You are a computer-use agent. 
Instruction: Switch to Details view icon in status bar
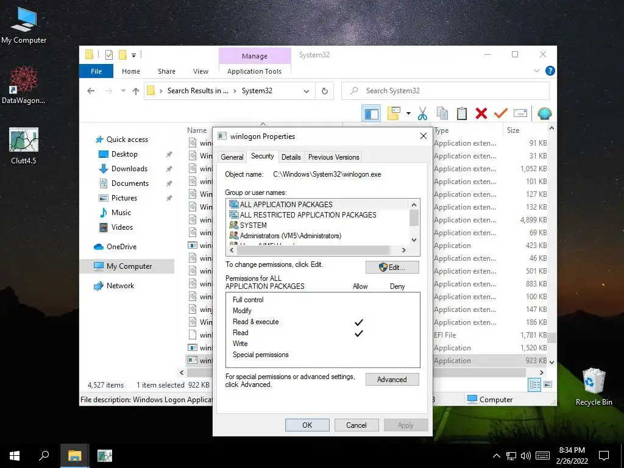click(x=534, y=385)
